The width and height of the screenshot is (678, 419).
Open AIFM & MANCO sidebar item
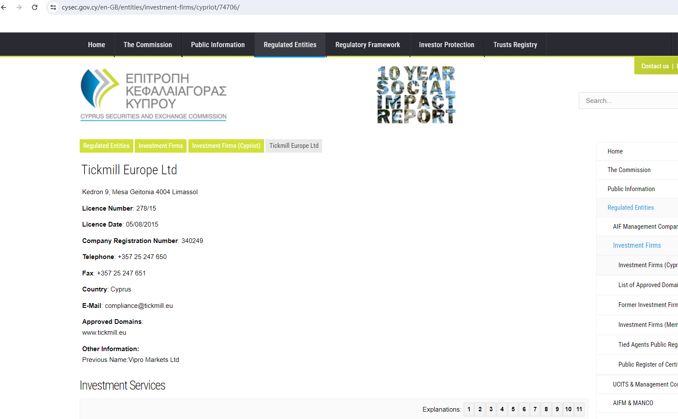coord(637,403)
